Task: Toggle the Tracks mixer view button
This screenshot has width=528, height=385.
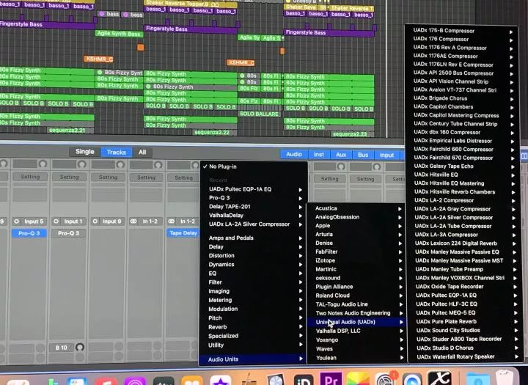Action: coord(116,153)
